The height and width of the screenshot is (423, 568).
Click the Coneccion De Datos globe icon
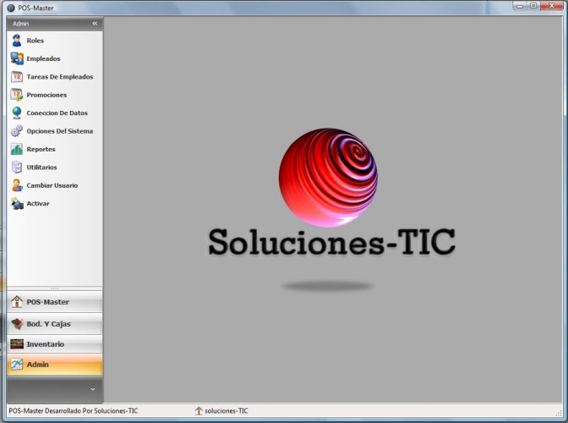point(17,113)
